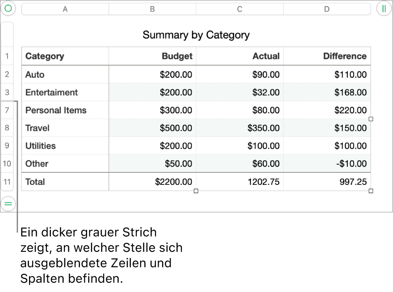
Task: Click the resize handle at table bottom-right corner
Action: [x=371, y=191]
